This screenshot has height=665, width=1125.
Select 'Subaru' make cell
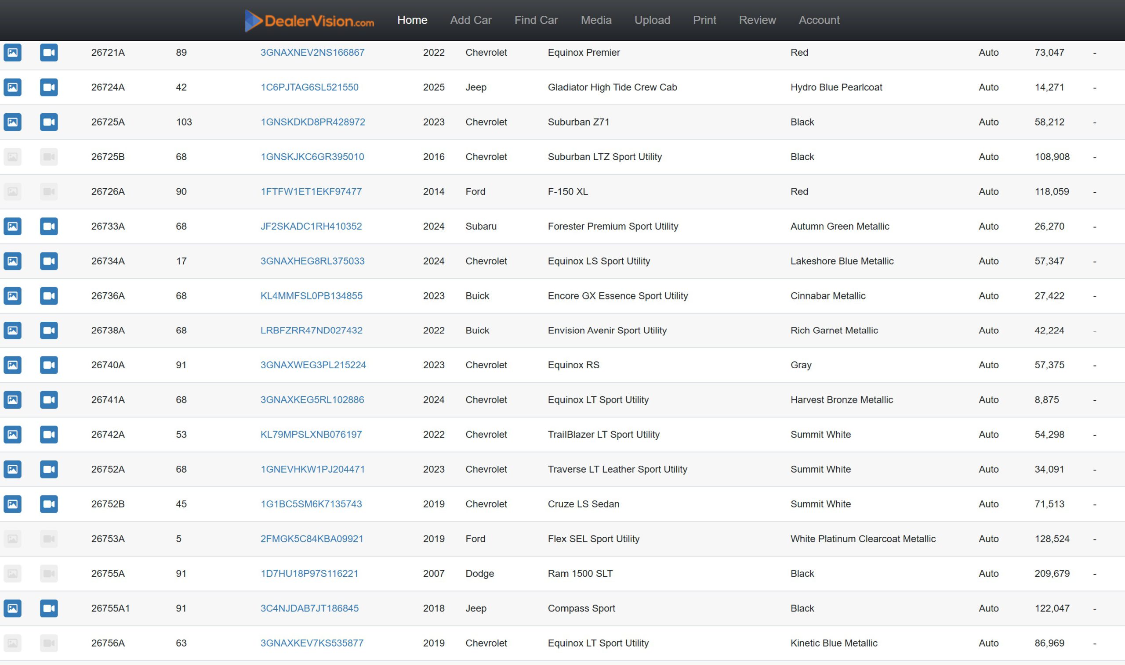481,226
